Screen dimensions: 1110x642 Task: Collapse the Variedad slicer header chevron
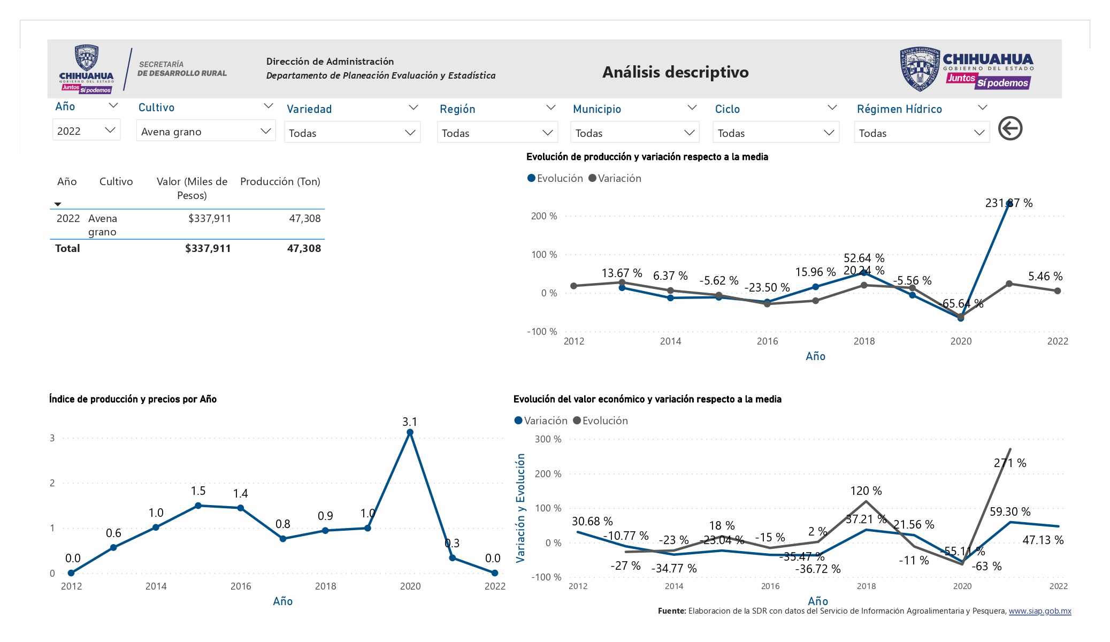[x=413, y=108]
